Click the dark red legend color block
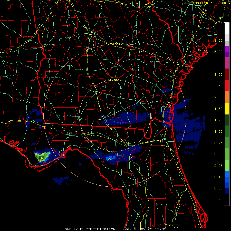 click(x=227, y=74)
